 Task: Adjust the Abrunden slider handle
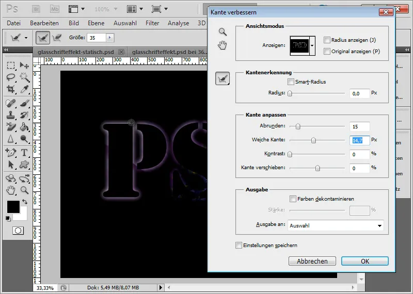tap(298, 126)
